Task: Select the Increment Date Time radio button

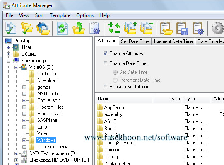Action: pos(115,80)
